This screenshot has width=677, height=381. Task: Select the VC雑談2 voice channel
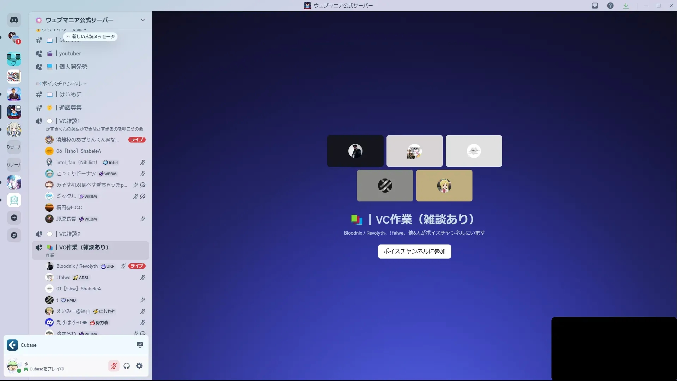pyautogui.click(x=70, y=234)
